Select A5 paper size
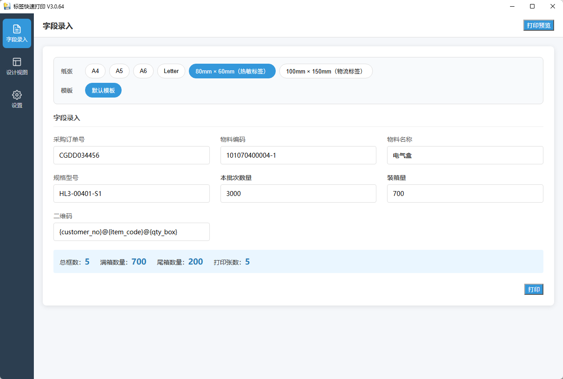The height and width of the screenshot is (379, 563). tap(119, 71)
